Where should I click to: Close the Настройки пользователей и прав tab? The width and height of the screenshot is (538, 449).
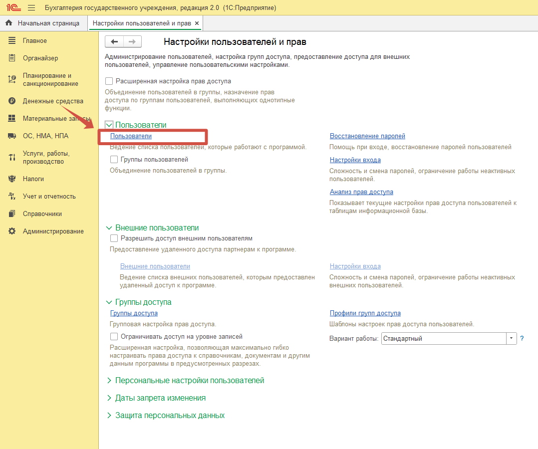[x=197, y=23]
